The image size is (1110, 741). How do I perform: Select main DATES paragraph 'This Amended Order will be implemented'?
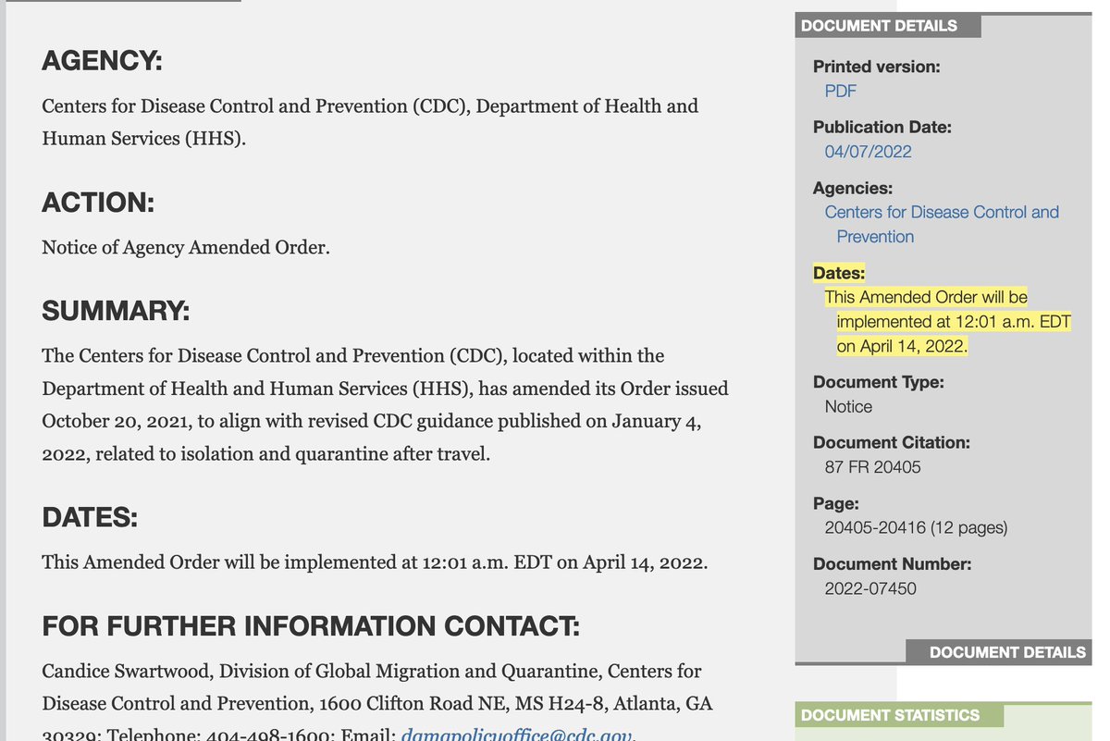[375, 562]
